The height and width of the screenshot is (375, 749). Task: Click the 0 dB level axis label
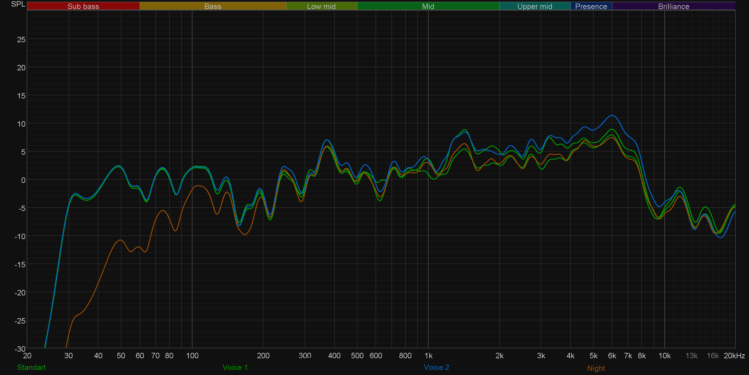click(23, 180)
